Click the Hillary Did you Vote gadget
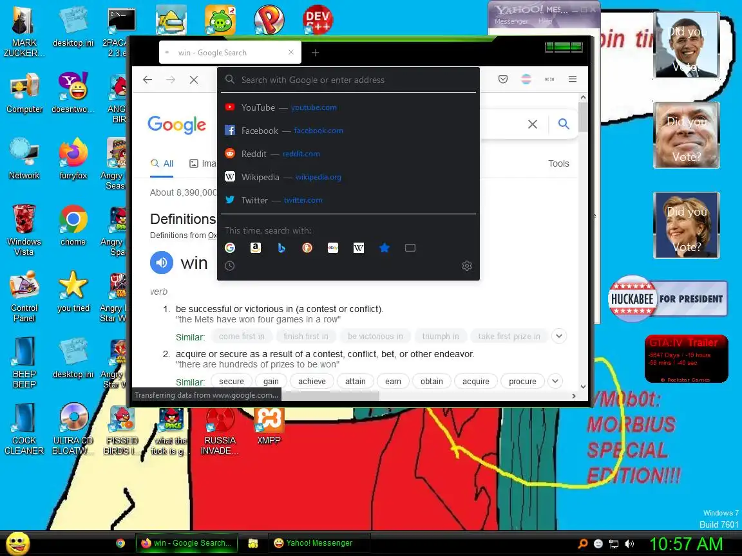The image size is (742, 556). click(x=686, y=225)
